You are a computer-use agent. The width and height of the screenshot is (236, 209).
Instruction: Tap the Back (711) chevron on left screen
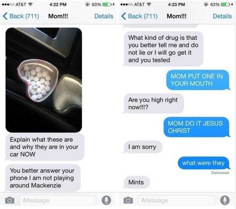point(5,16)
